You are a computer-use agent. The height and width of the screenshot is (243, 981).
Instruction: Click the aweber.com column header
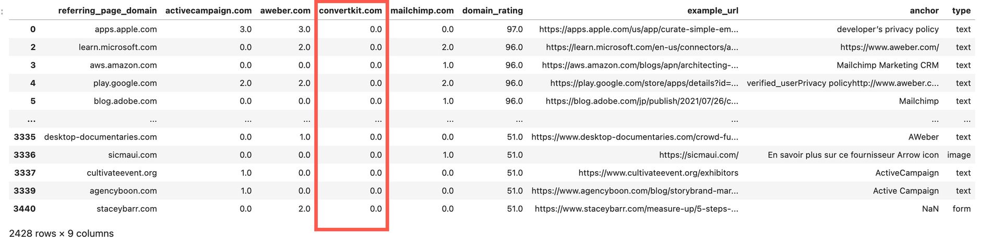click(x=285, y=10)
